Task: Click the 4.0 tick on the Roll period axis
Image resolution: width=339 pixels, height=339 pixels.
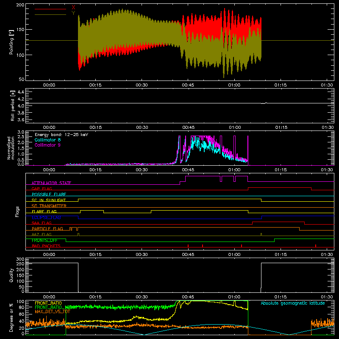Action: coord(21,106)
